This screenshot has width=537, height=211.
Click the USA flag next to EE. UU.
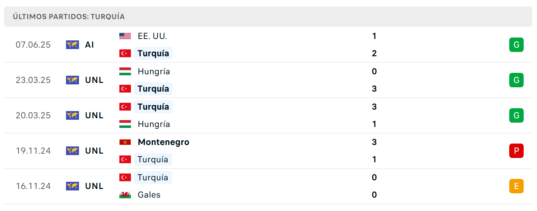coord(125,36)
